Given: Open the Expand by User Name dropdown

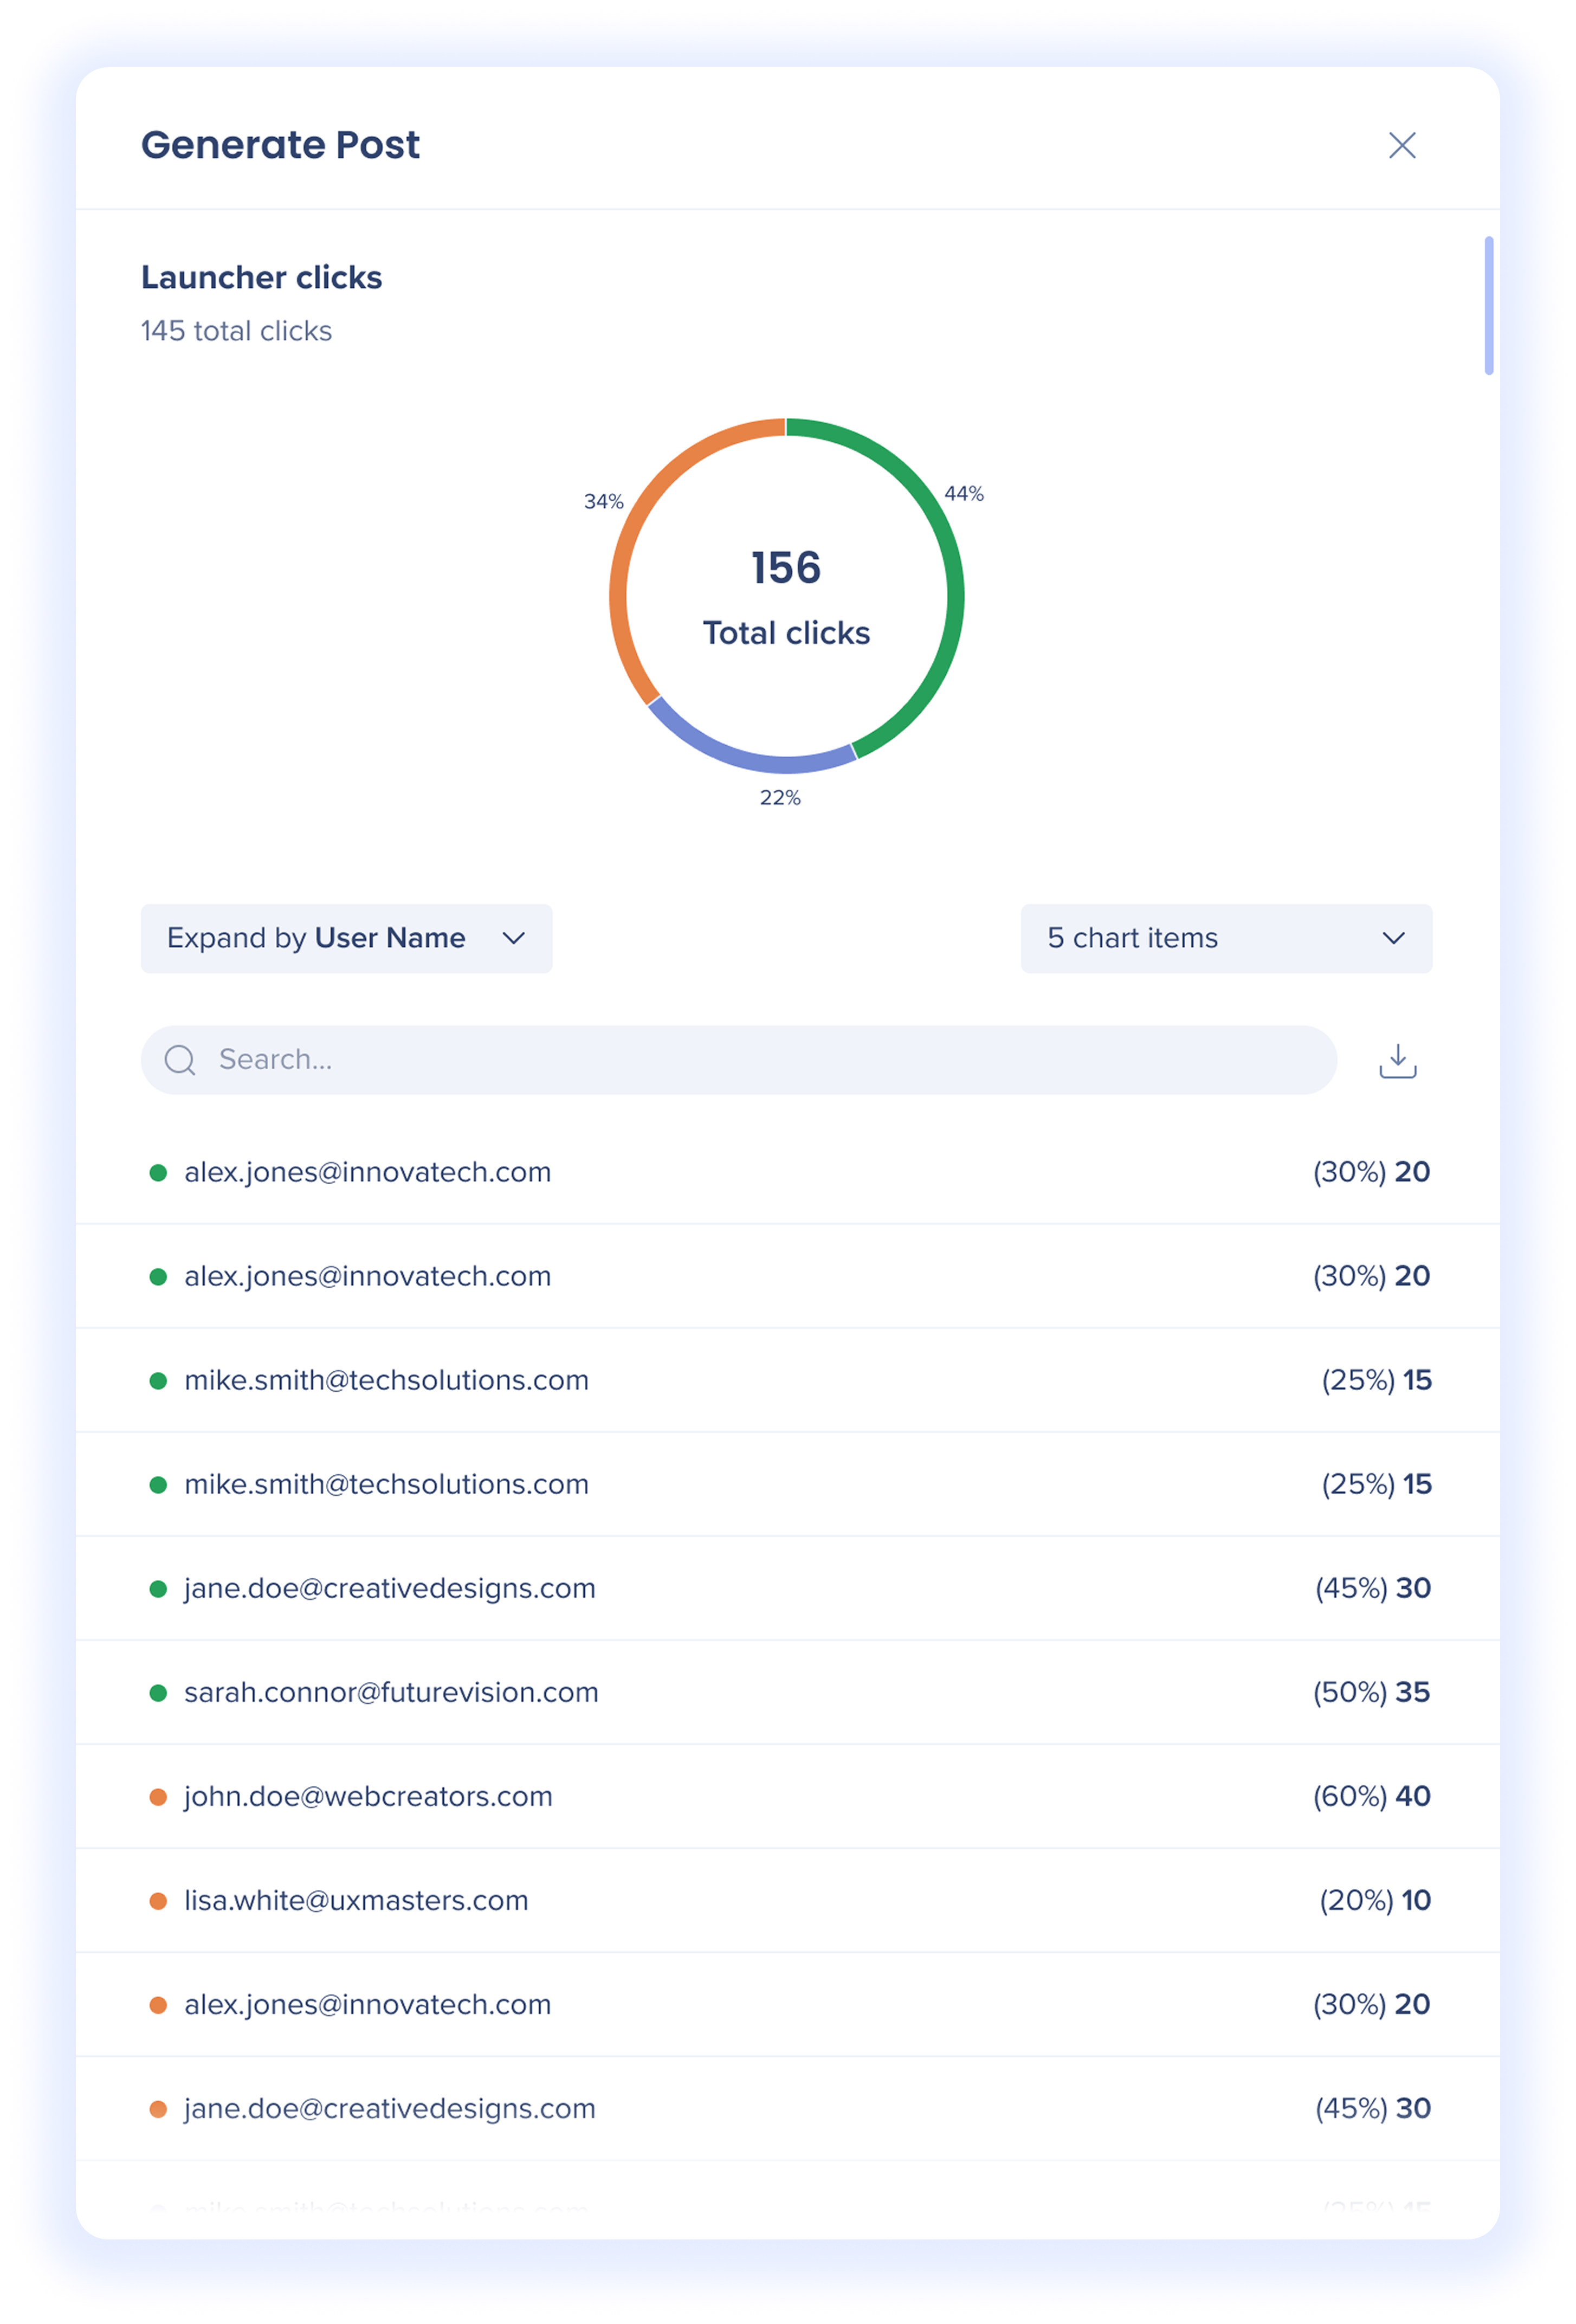Looking at the screenshot, I should click(x=346, y=938).
